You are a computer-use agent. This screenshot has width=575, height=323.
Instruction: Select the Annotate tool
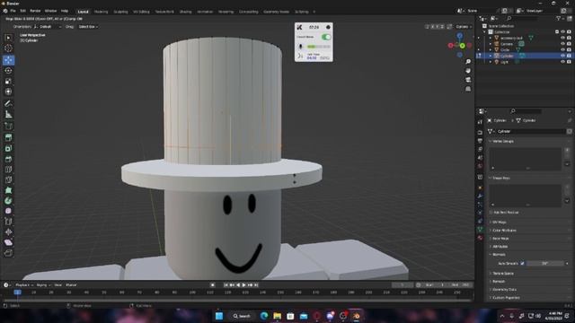point(8,104)
